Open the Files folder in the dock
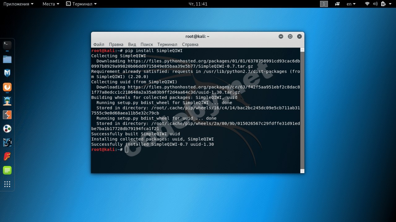This screenshot has height=222, width=396. [x=7, y=59]
